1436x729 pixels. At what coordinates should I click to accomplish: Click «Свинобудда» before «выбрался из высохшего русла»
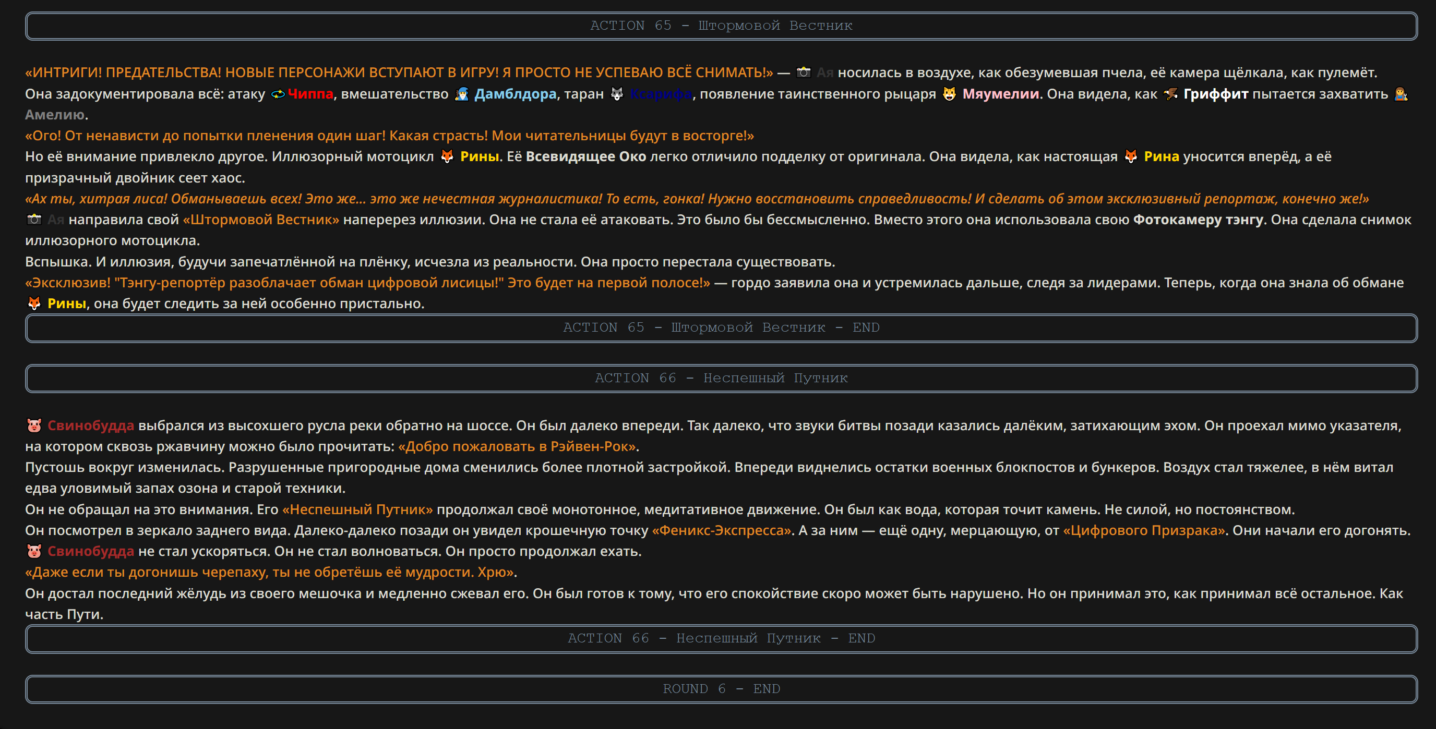[x=90, y=426]
